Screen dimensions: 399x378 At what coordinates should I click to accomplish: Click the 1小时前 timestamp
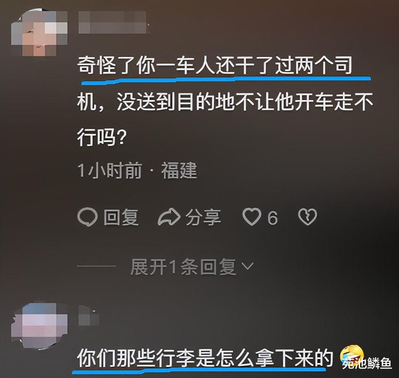(x=110, y=171)
